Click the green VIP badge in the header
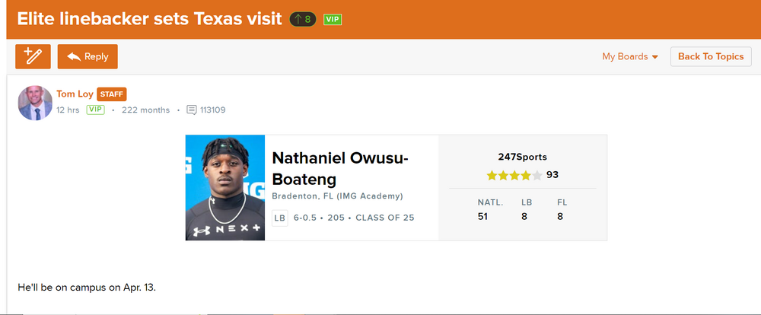761x315 pixels. (x=332, y=19)
